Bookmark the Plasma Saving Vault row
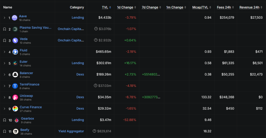 tap(4, 29)
